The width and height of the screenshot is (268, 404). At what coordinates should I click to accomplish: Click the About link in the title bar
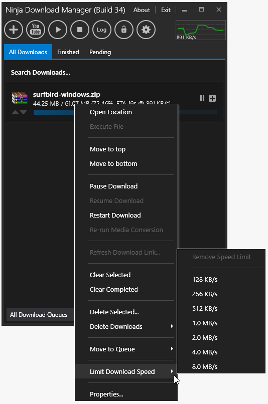142,10
